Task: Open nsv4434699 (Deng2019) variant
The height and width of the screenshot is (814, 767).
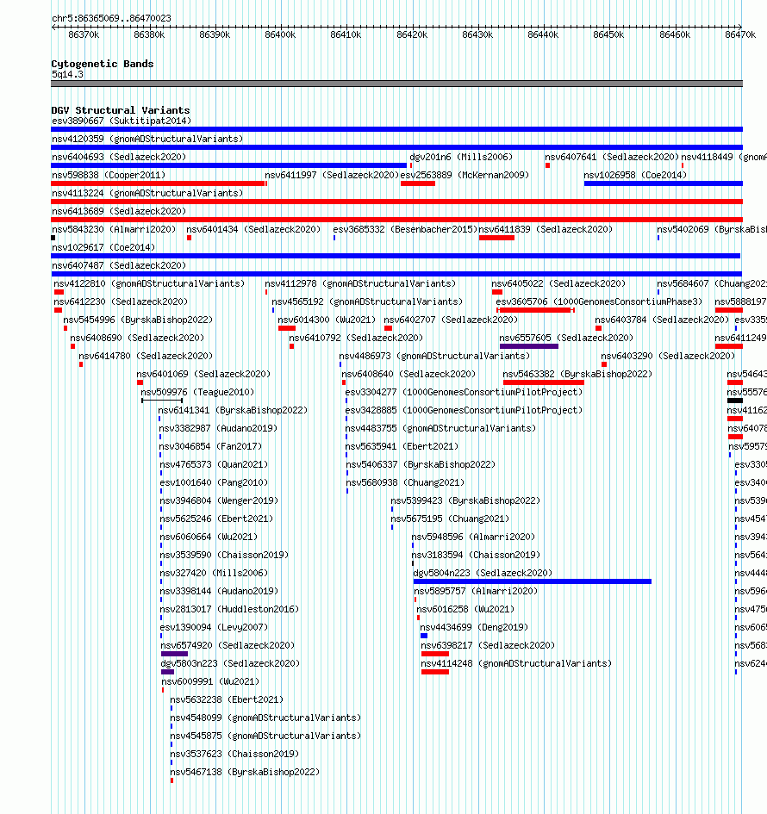Action: coord(474,628)
